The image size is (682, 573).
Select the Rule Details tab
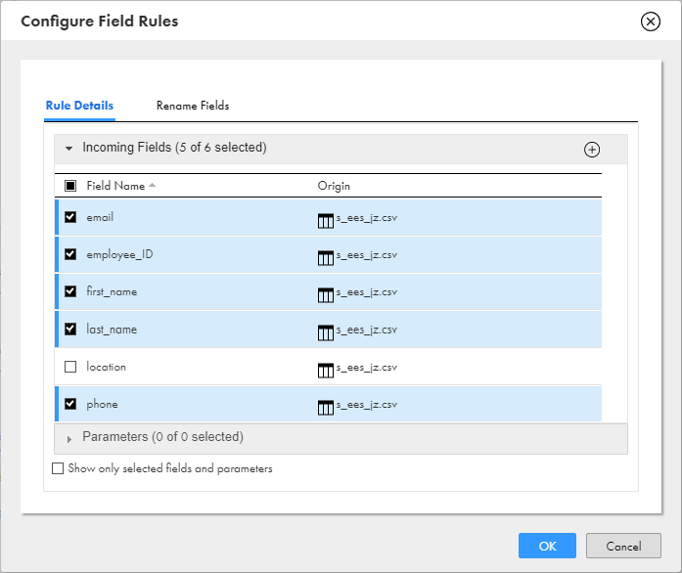pos(79,106)
